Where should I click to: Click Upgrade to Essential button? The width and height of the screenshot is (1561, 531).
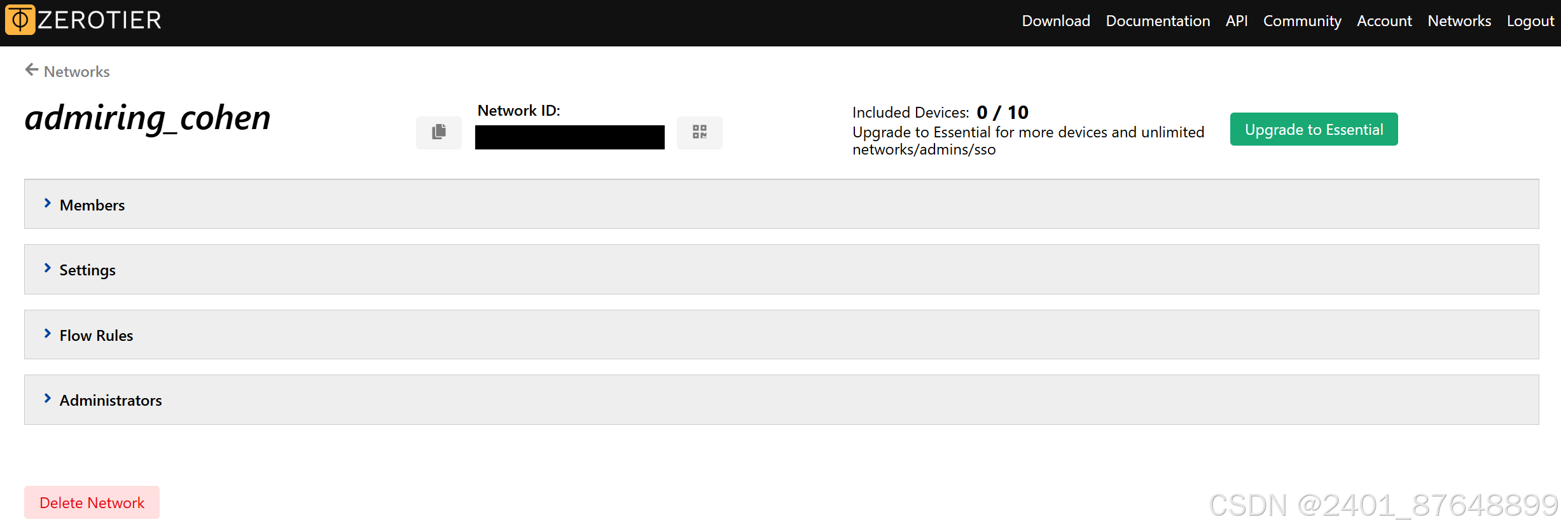click(x=1314, y=129)
